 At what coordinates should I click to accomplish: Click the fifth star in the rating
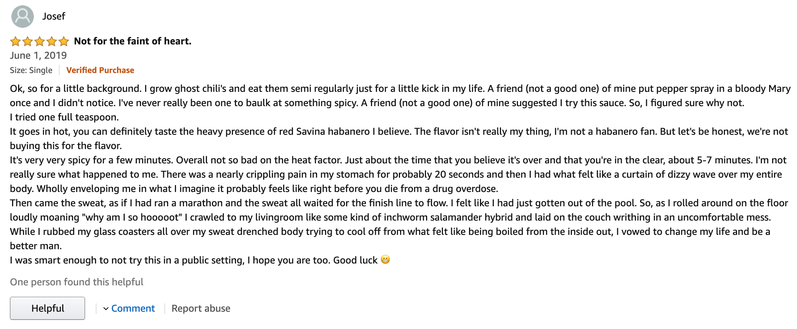click(x=64, y=41)
